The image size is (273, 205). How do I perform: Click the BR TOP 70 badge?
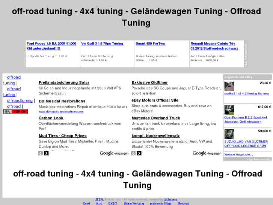pyautogui.click(x=15, y=111)
